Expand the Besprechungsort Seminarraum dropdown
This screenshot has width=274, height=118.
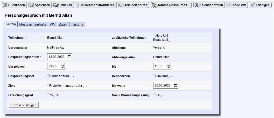[x=73, y=76]
